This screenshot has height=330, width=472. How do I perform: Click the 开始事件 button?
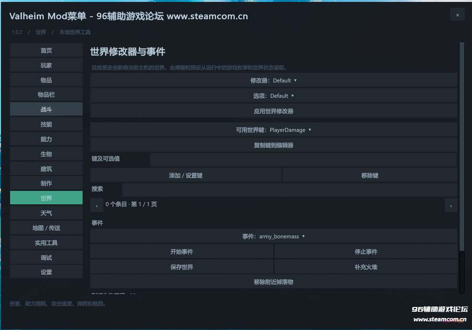point(182,251)
